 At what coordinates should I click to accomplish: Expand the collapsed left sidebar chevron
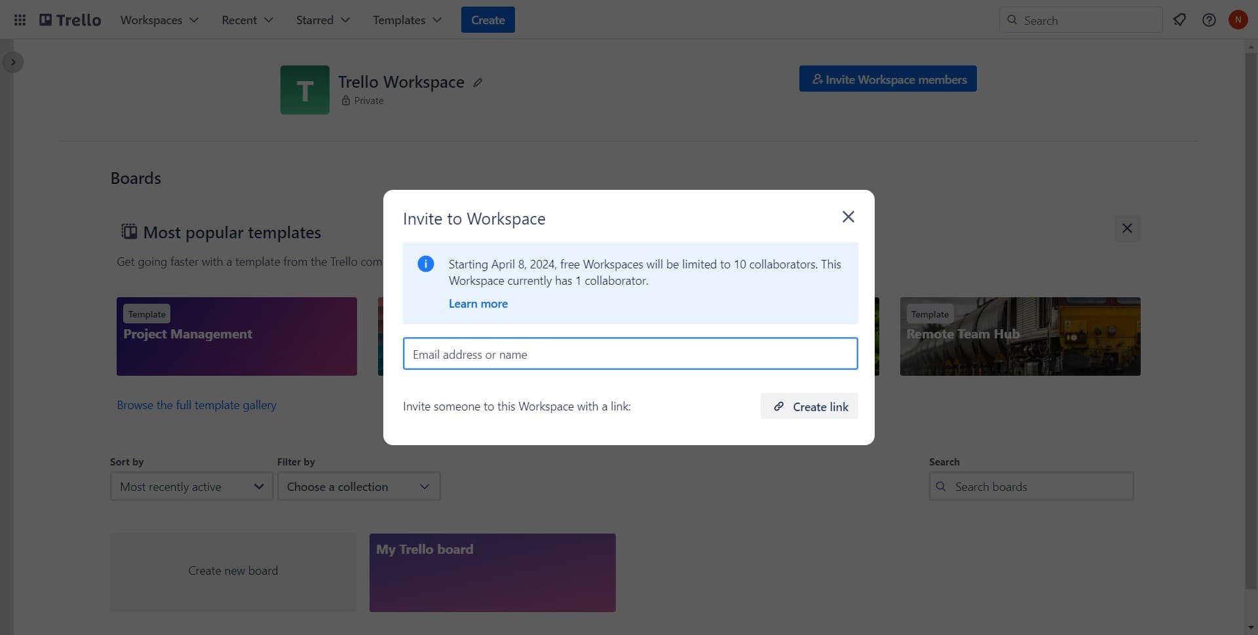coord(13,62)
